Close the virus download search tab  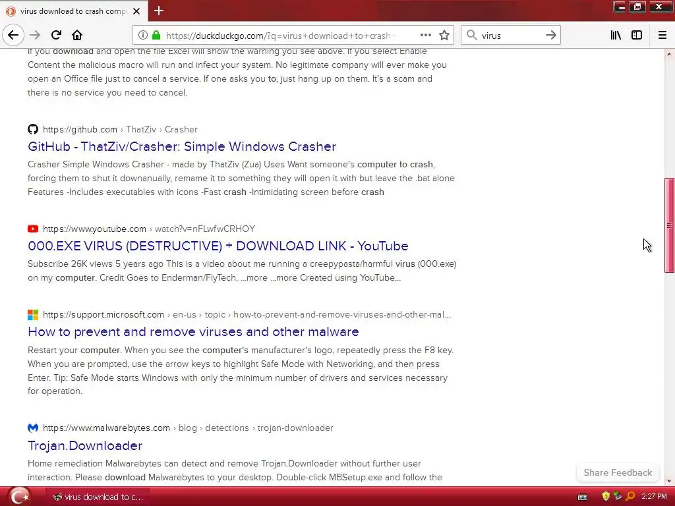[136, 11]
